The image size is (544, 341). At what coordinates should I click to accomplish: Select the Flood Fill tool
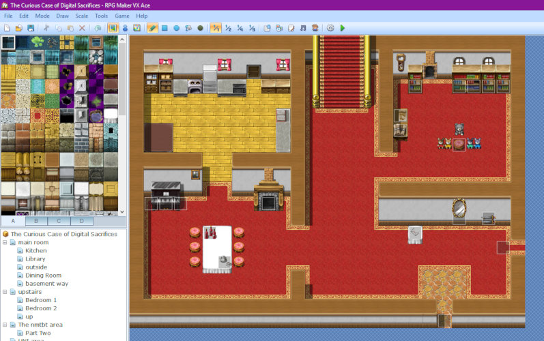coord(188,28)
